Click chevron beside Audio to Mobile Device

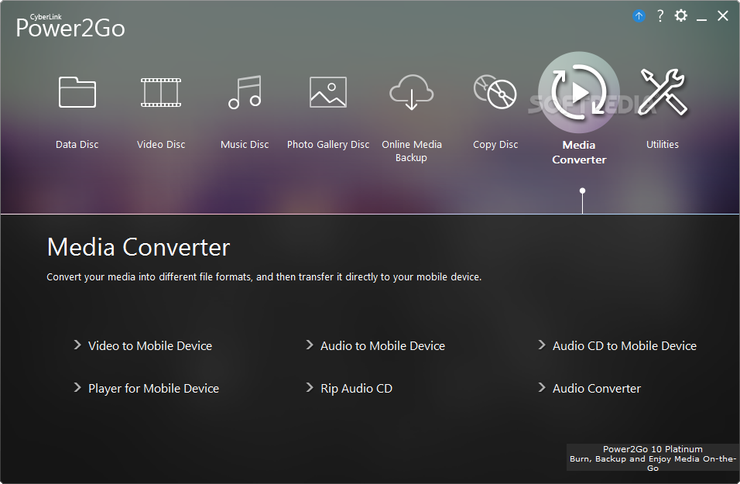pyautogui.click(x=310, y=345)
